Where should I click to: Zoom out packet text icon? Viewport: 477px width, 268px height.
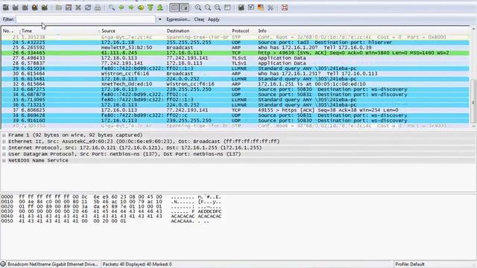tap(208, 7)
